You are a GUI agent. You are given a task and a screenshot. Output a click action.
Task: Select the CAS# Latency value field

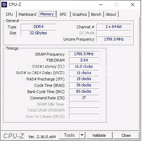(x=84, y=66)
